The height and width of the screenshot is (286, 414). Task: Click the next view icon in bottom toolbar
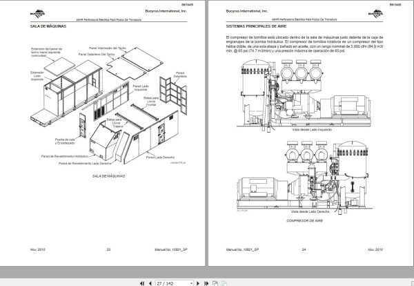point(224,283)
